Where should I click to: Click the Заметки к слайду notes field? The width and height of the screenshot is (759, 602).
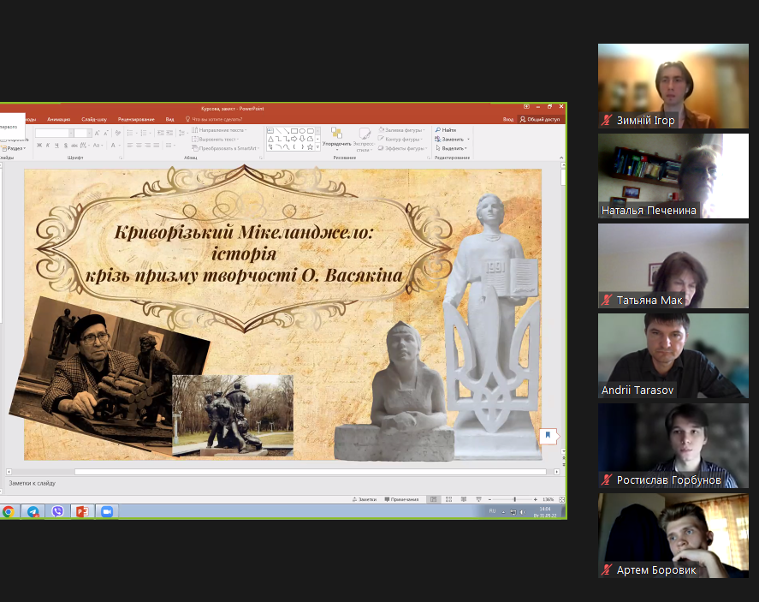171,483
